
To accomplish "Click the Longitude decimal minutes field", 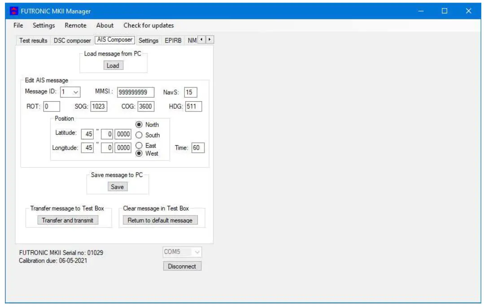I will (x=123, y=148).
